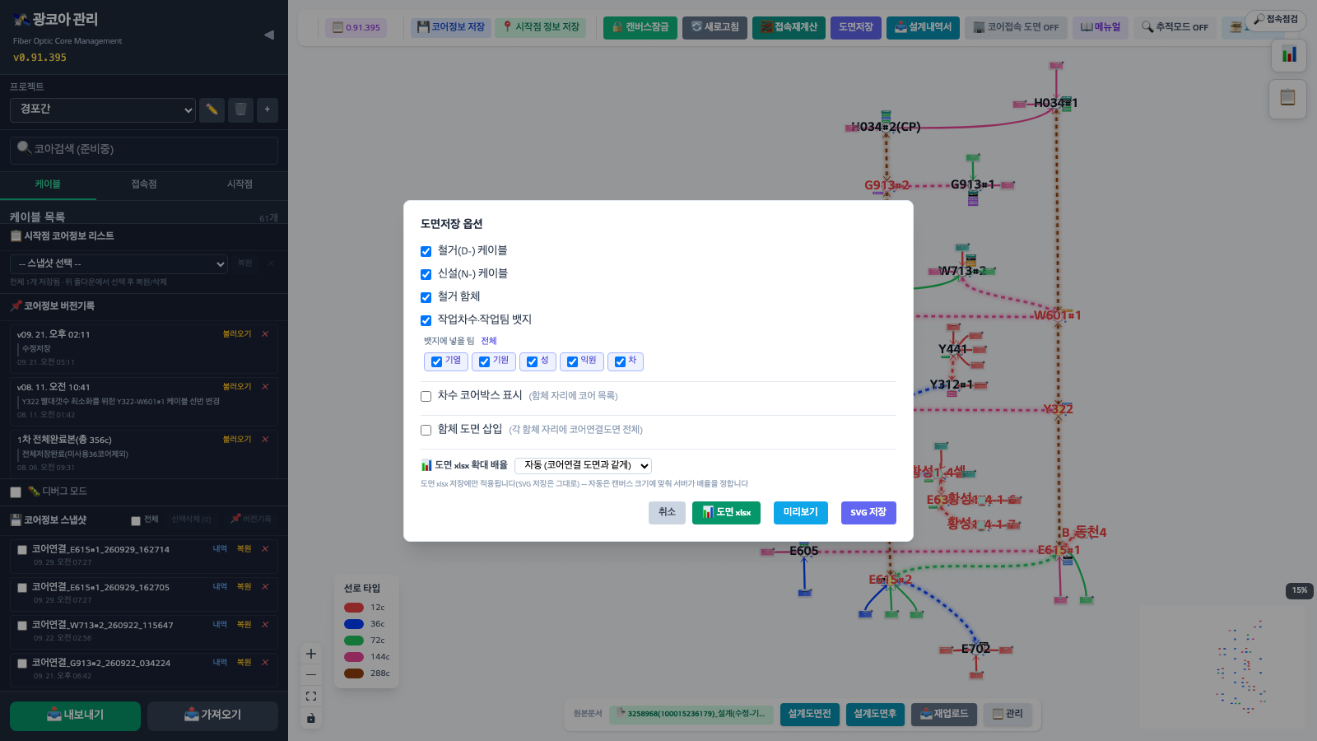Click the pencil edit project icon
The width and height of the screenshot is (1317, 741).
tap(212, 110)
